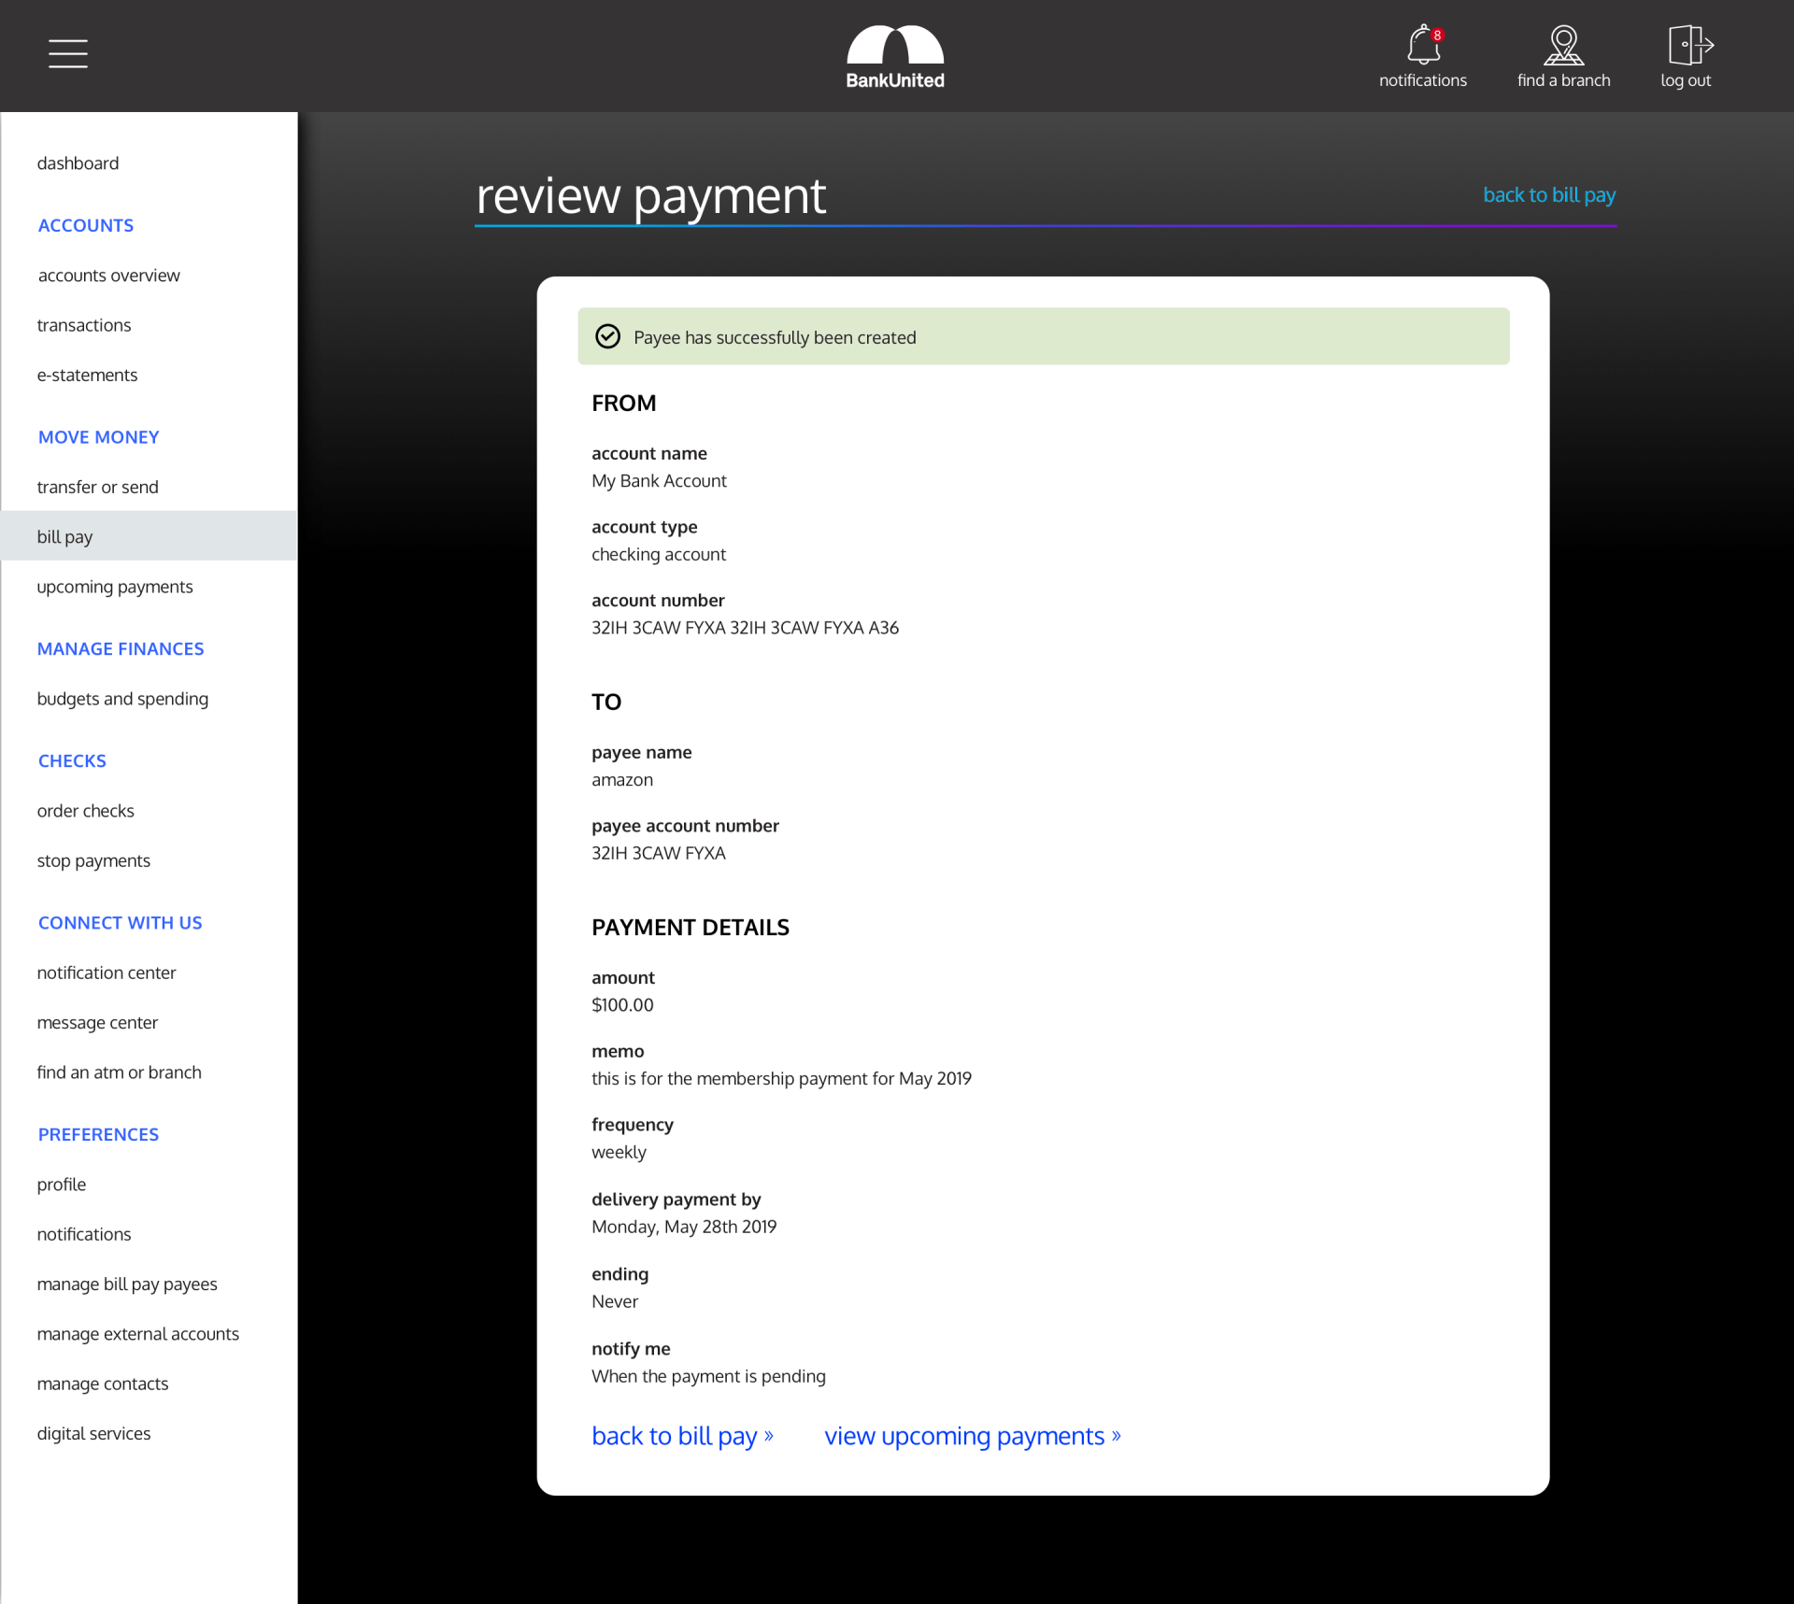Select budgets and spending
1794x1604 pixels.
point(122,699)
